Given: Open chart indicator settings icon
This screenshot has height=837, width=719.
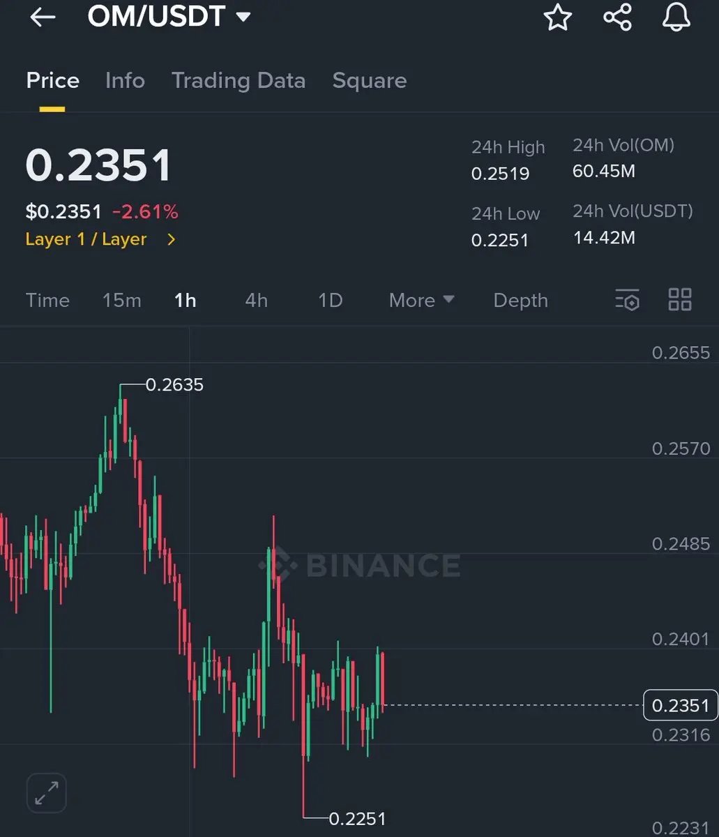Looking at the screenshot, I should pos(627,300).
